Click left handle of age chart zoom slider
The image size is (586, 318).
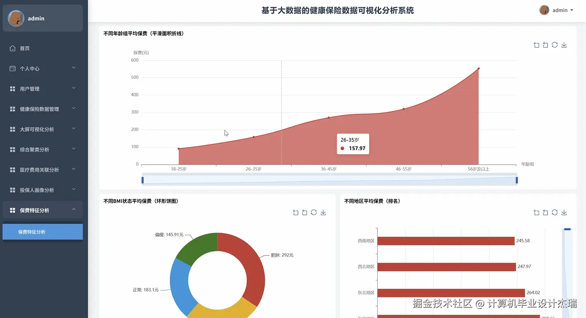click(x=143, y=180)
